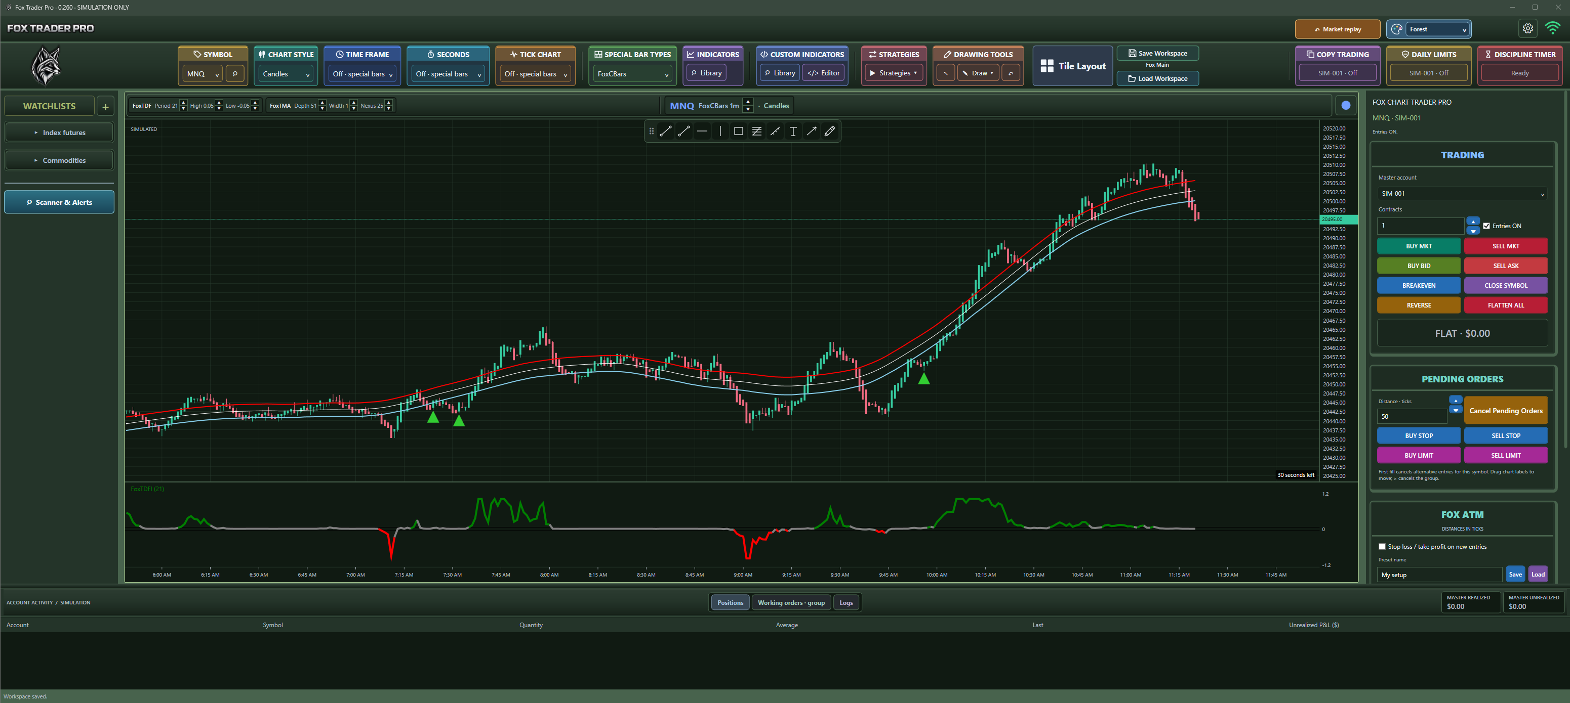This screenshot has height=703, width=1570.
Task: Click the Market replay button
Action: pyautogui.click(x=1337, y=29)
